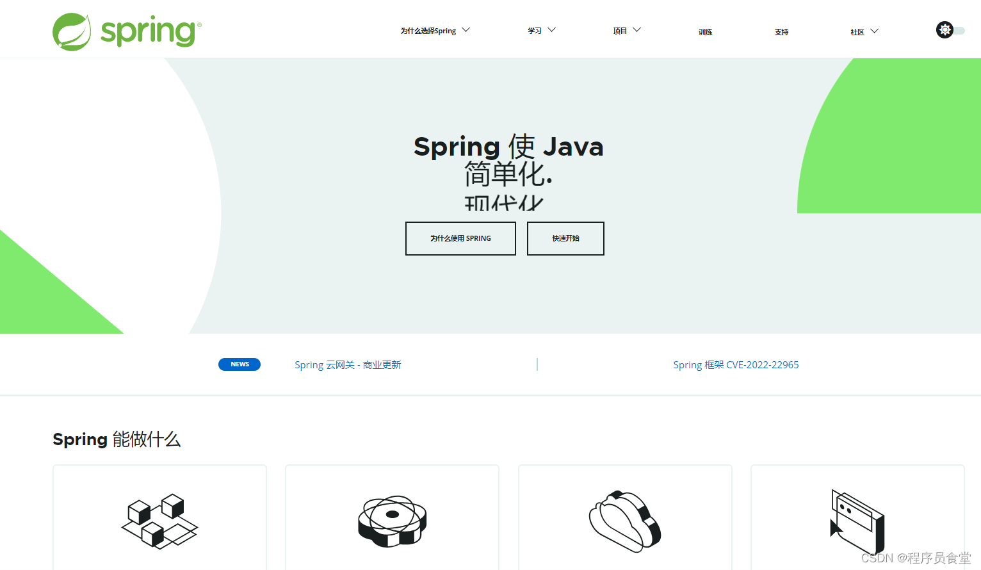Open the 学习 menu
Screen dimensions: 981x570
pyautogui.click(x=535, y=31)
